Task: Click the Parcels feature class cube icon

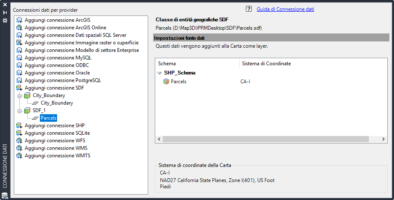Action: [166, 82]
